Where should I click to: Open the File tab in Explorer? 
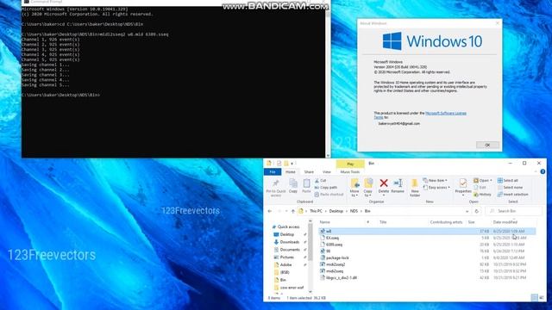(x=273, y=172)
